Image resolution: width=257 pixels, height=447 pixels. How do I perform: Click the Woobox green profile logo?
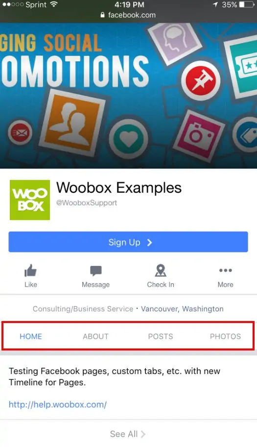click(x=30, y=200)
